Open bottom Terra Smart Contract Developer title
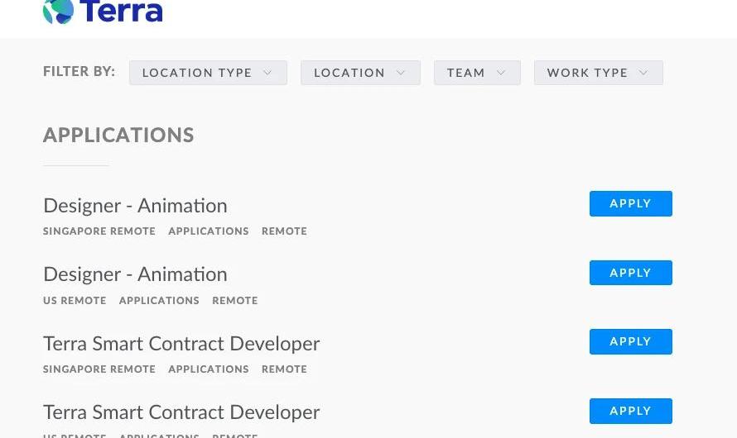 pos(181,412)
